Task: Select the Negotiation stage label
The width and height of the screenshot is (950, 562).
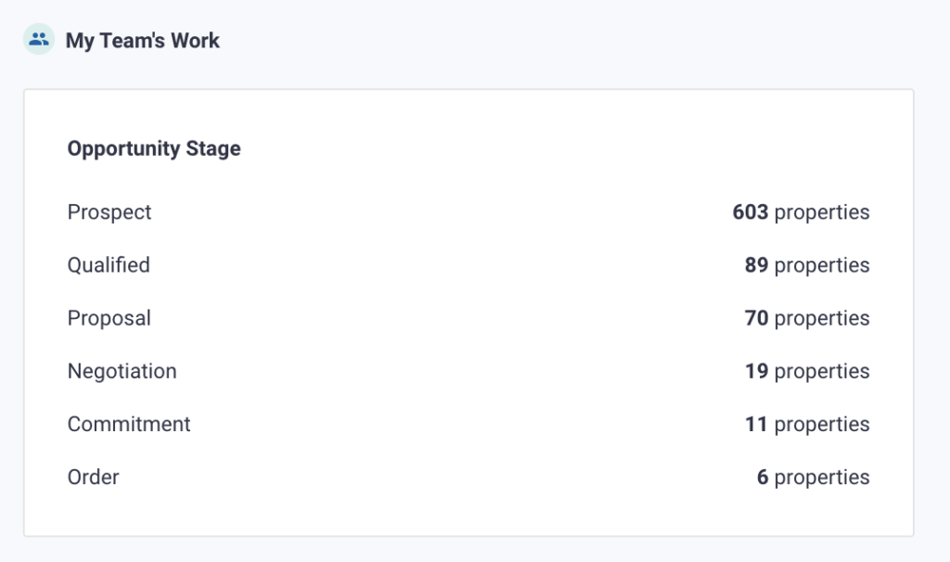Action: (x=122, y=371)
